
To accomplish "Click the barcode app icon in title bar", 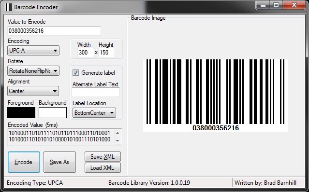I will [8, 7].
